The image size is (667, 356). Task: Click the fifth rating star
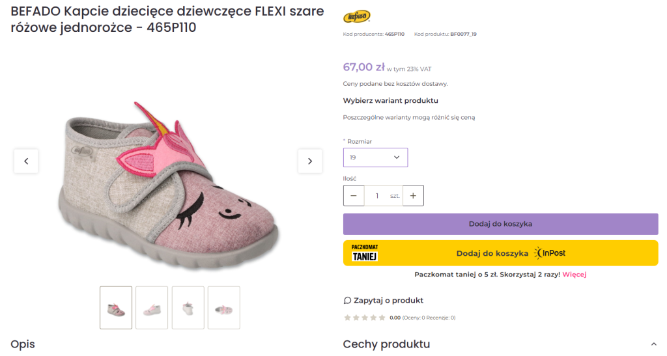coord(382,318)
